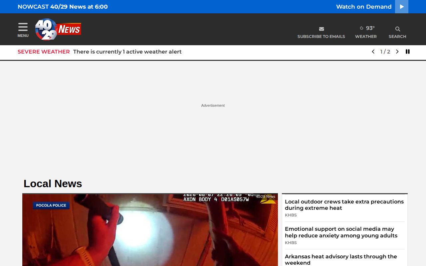Click the MENU label under hamburger

coord(23,36)
